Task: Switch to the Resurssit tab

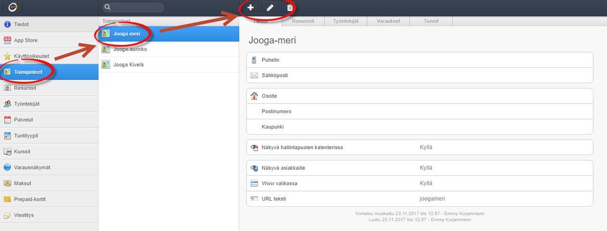Action: click(303, 21)
